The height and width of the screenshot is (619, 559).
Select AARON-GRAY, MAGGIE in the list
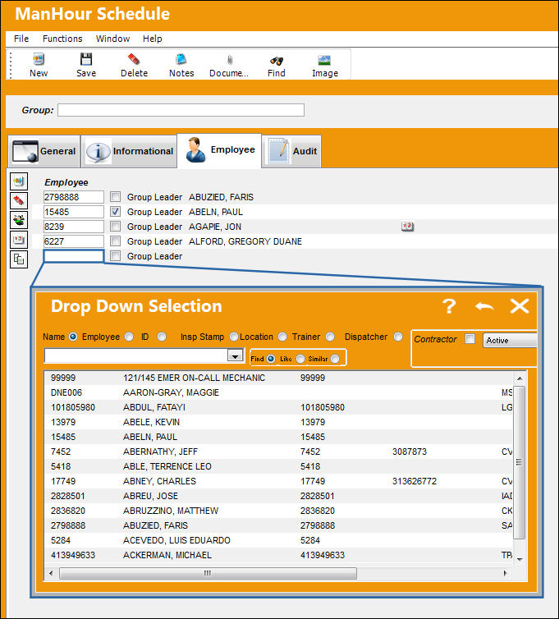click(x=279, y=392)
